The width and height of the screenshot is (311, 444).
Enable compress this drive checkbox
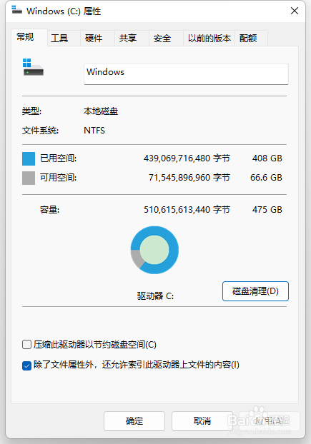pos(26,345)
